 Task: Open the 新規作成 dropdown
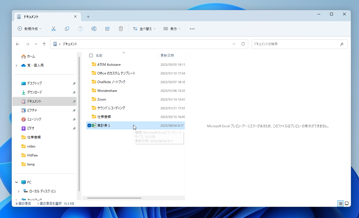[29, 29]
